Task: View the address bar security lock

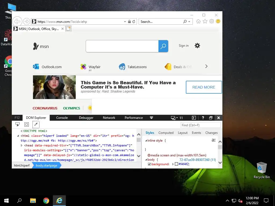Action: point(129,21)
